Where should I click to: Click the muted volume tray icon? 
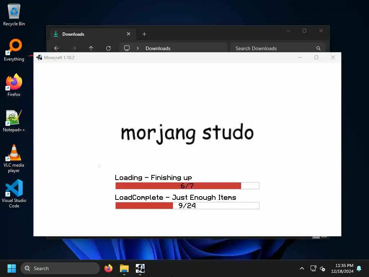[x=323, y=268]
